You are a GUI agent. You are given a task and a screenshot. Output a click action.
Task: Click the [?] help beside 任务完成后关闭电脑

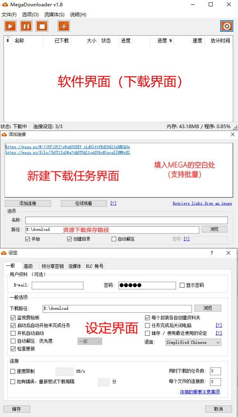(x=219, y=325)
